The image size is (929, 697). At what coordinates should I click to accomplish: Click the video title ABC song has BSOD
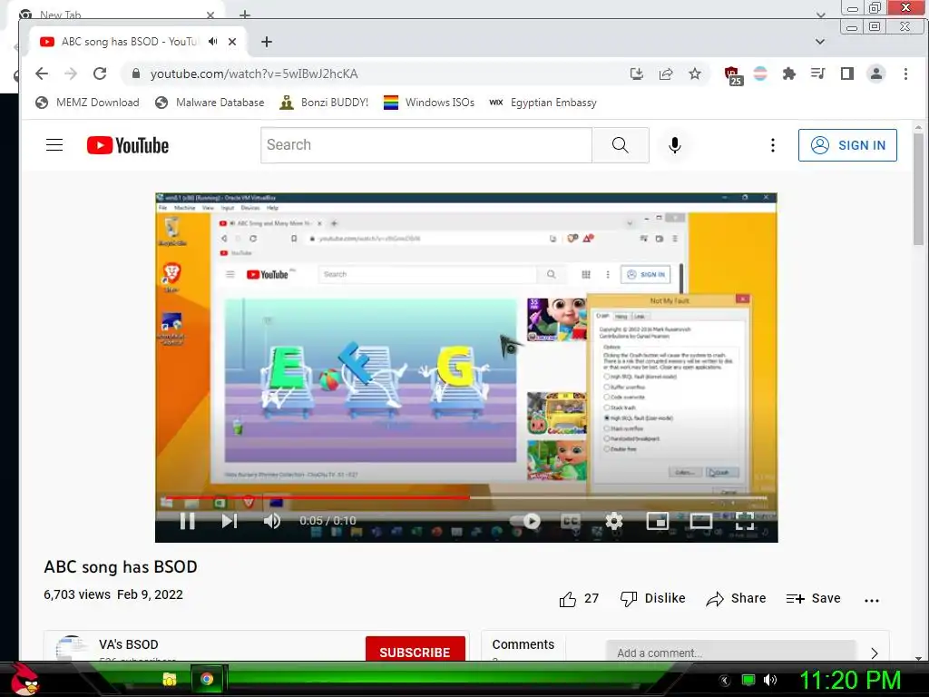click(121, 567)
